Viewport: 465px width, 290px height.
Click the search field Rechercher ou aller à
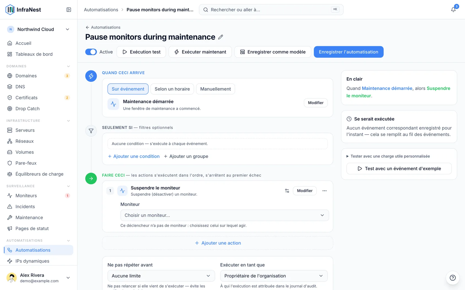click(271, 10)
